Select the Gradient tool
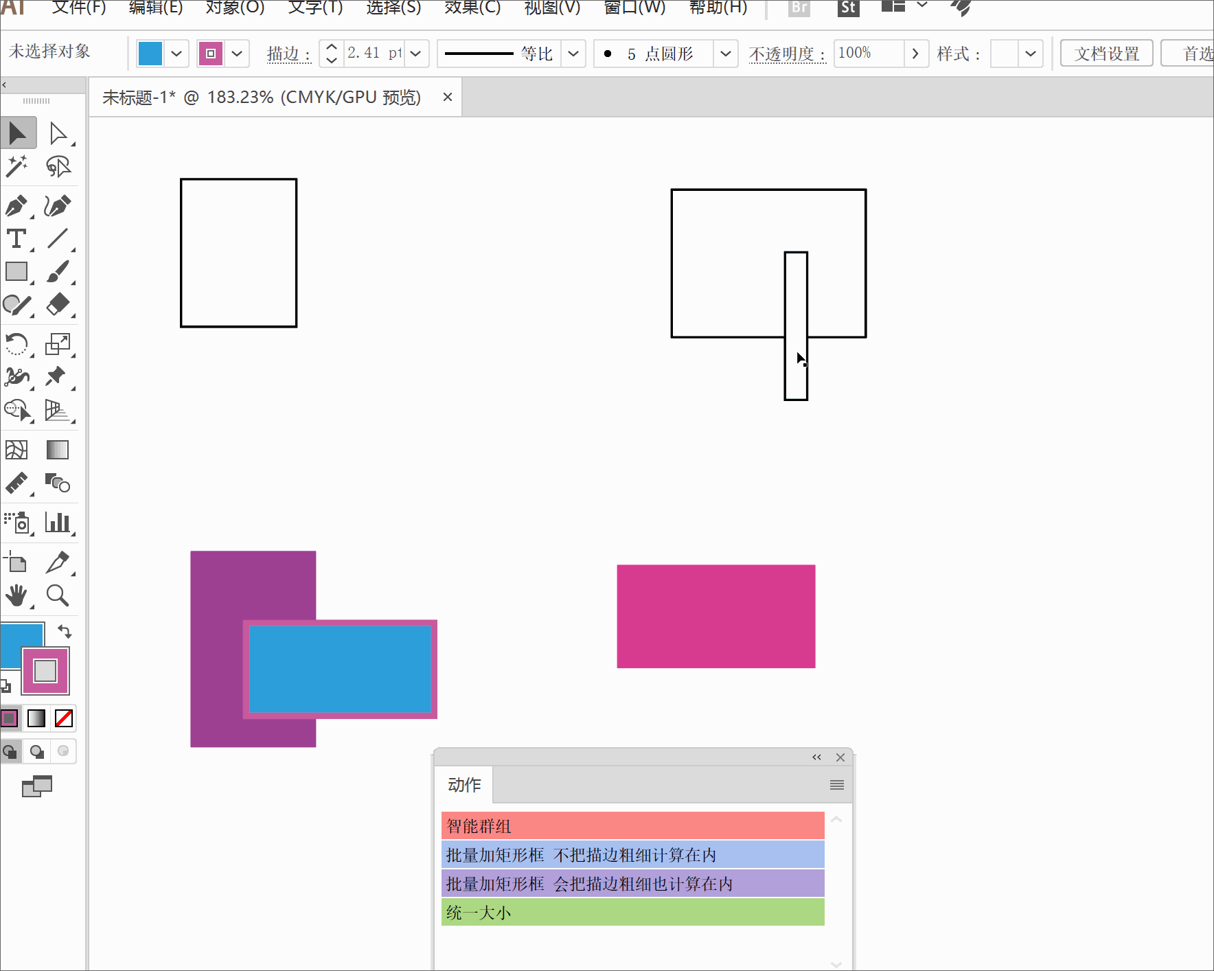The height and width of the screenshot is (971, 1214). [x=58, y=450]
